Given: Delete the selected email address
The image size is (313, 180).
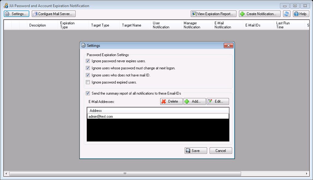Looking at the screenshot, I should click(x=171, y=101).
